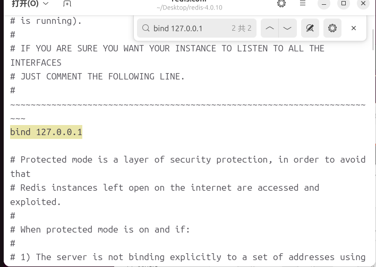
Task: Jump to next search match arrow
Action: (x=287, y=28)
